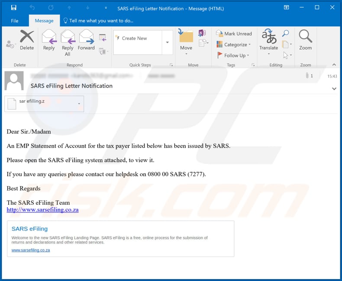
Task: Click Tell me what you want to do
Action: pos(98,21)
